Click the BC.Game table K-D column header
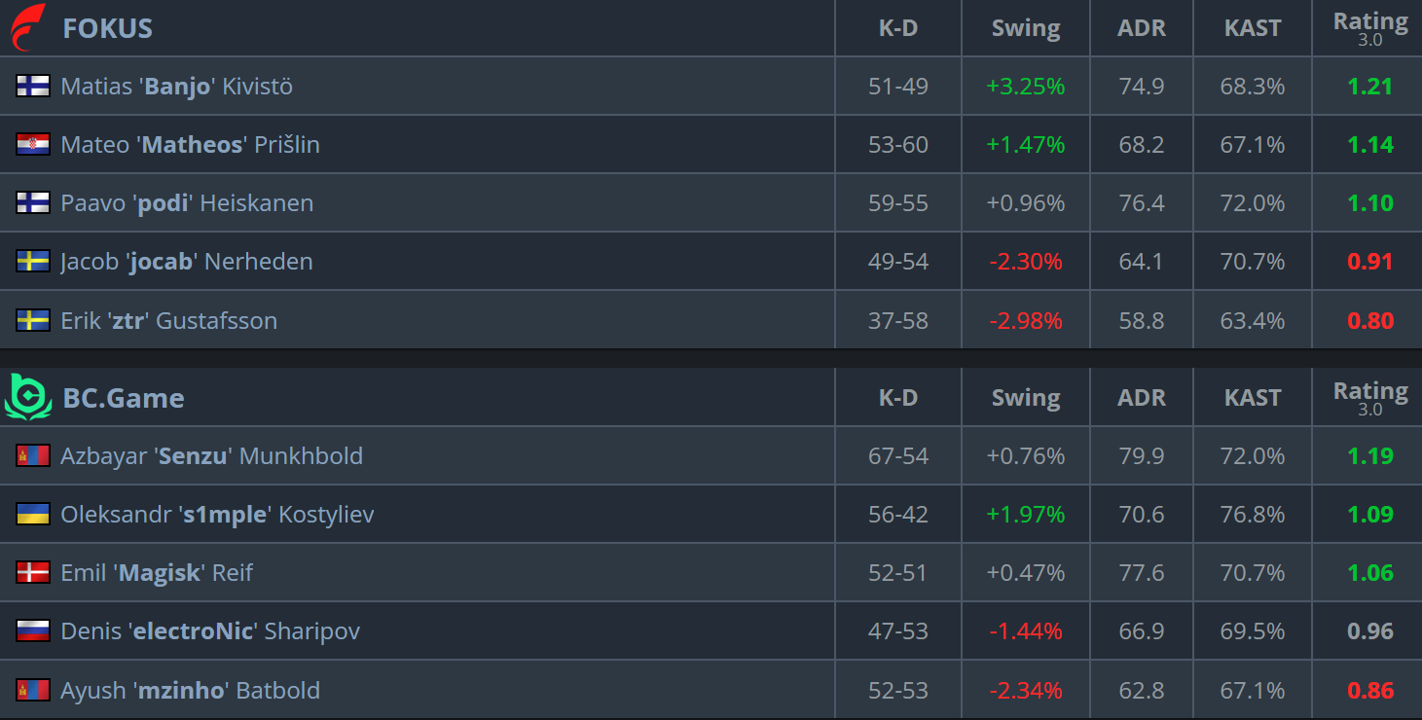 pos(898,398)
